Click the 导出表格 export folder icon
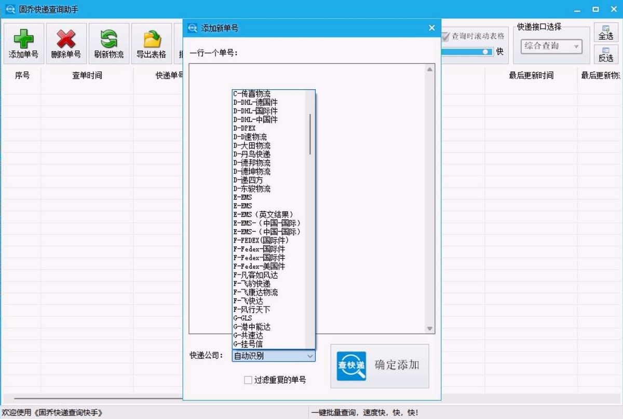Image resolution: width=623 pixels, height=419 pixels. 151,39
